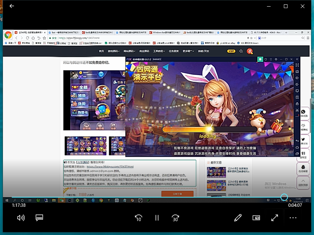Mute the video volume
This screenshot has height=235, width=314.
point(21,218)
